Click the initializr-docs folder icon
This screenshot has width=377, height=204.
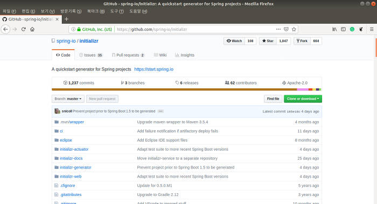(57, 158)
